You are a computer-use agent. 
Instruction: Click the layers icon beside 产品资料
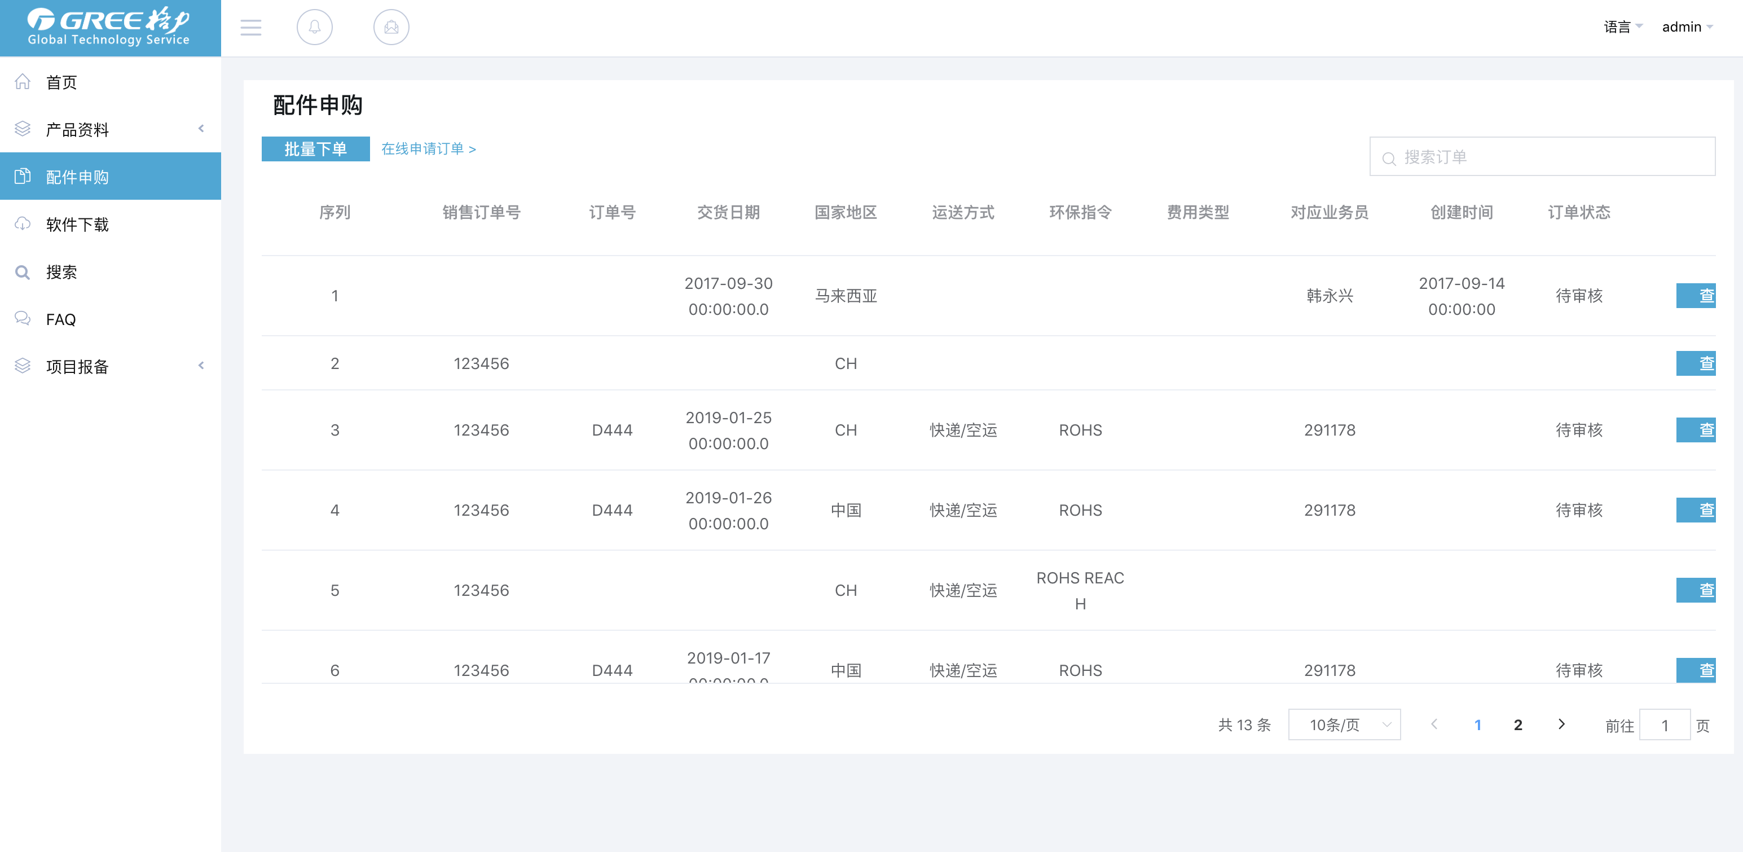point(23,129)
